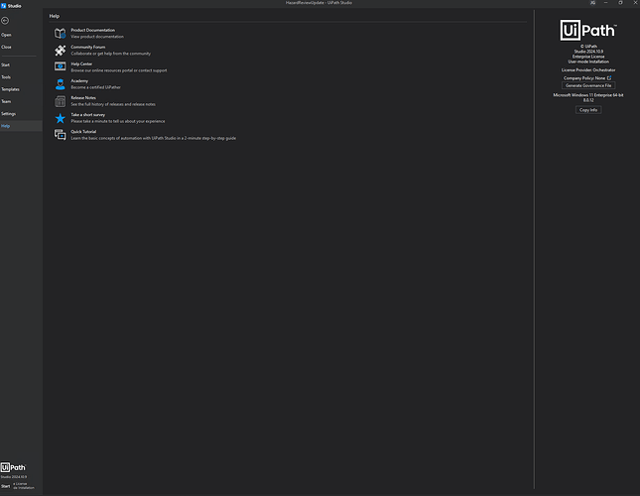Click the large UiPath logo in About panel
The height and width of the screenshot is (496, 640).
588,30
